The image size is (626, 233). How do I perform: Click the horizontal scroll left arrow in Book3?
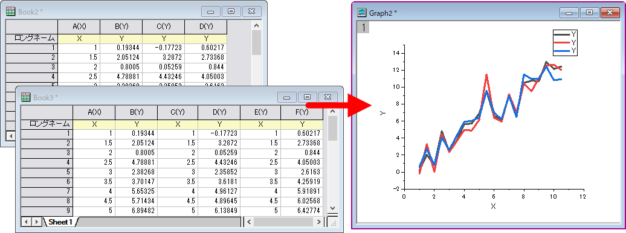pos(249,222)
